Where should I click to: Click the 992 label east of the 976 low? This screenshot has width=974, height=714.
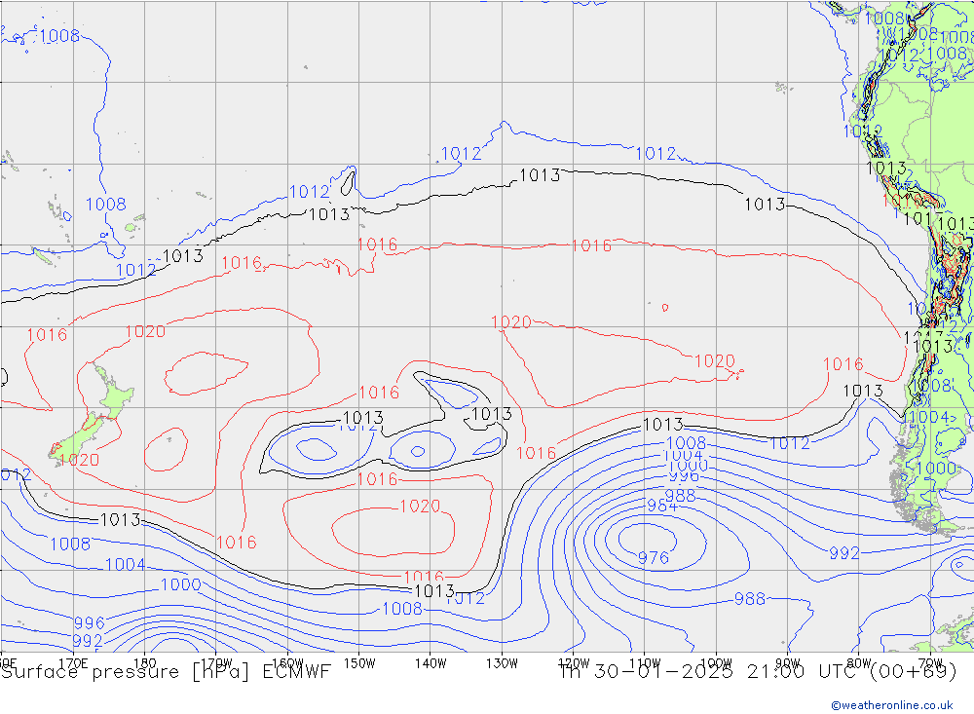(844, 553)
